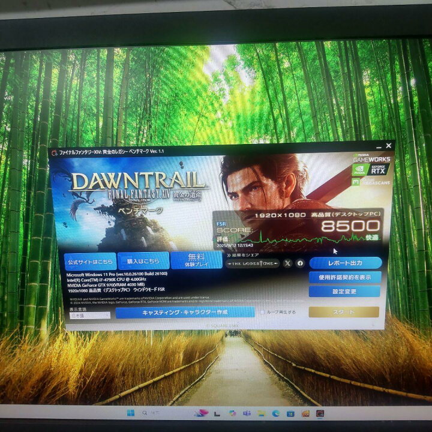This screenshot has height=432, width=432.
Task: Click the NVIDIA GeForce GTX 970 info line
Action: 106,284
